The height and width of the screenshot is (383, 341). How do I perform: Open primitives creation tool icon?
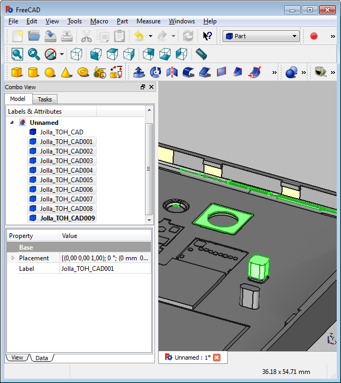tap(100, 73)
